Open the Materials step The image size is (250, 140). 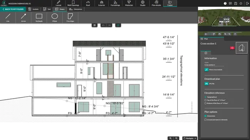(x=129, y=3)
